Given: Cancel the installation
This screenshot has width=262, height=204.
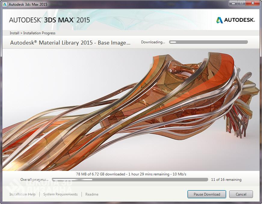Looking at the screenshot, I should coord(241,194).
